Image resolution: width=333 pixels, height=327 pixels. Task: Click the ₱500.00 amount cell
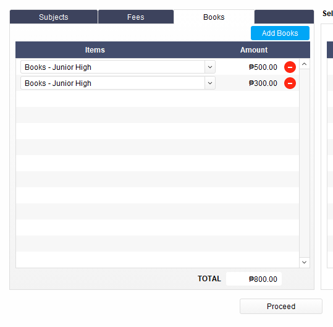[x=263, y=67]
